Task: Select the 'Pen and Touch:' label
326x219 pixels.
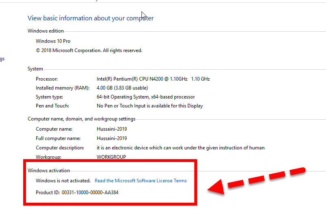Action: pyautogui.click(x=52, y=106)
